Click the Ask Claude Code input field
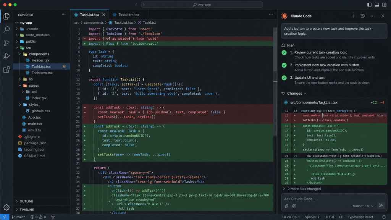Image resolution: width=391 pixels, height=220 pixels. coord(334,199)
